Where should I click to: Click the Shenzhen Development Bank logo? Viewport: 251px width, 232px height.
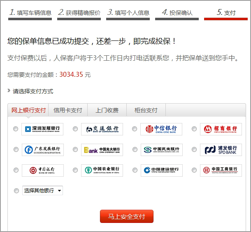[x=43, y=129]
